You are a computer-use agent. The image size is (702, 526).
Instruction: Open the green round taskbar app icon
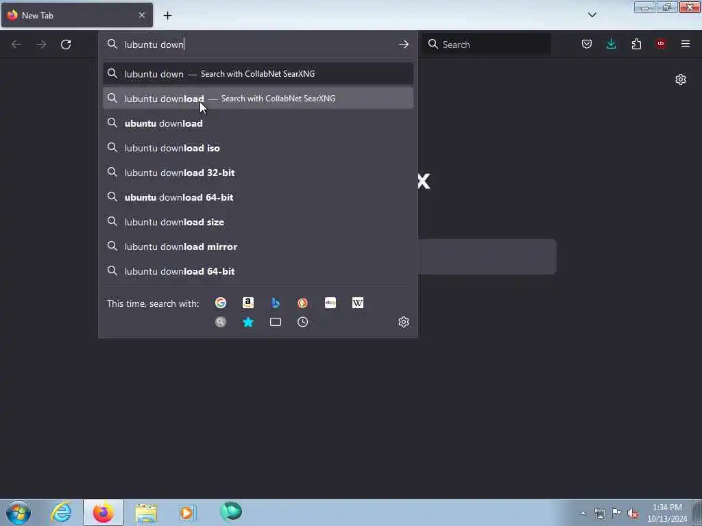click(231, 512)
